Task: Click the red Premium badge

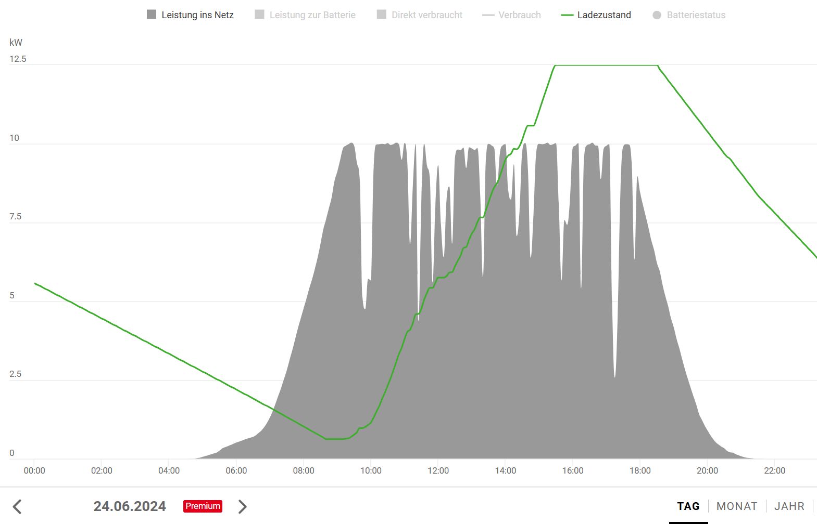Action: [x=203, y=506]
